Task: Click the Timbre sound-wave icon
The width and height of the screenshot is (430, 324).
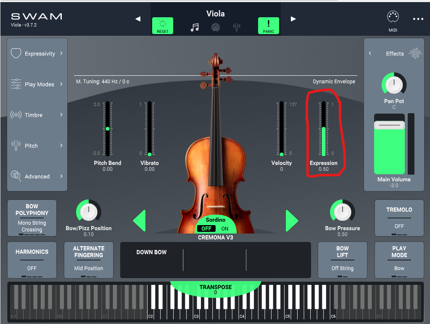Action: point(16,114)
